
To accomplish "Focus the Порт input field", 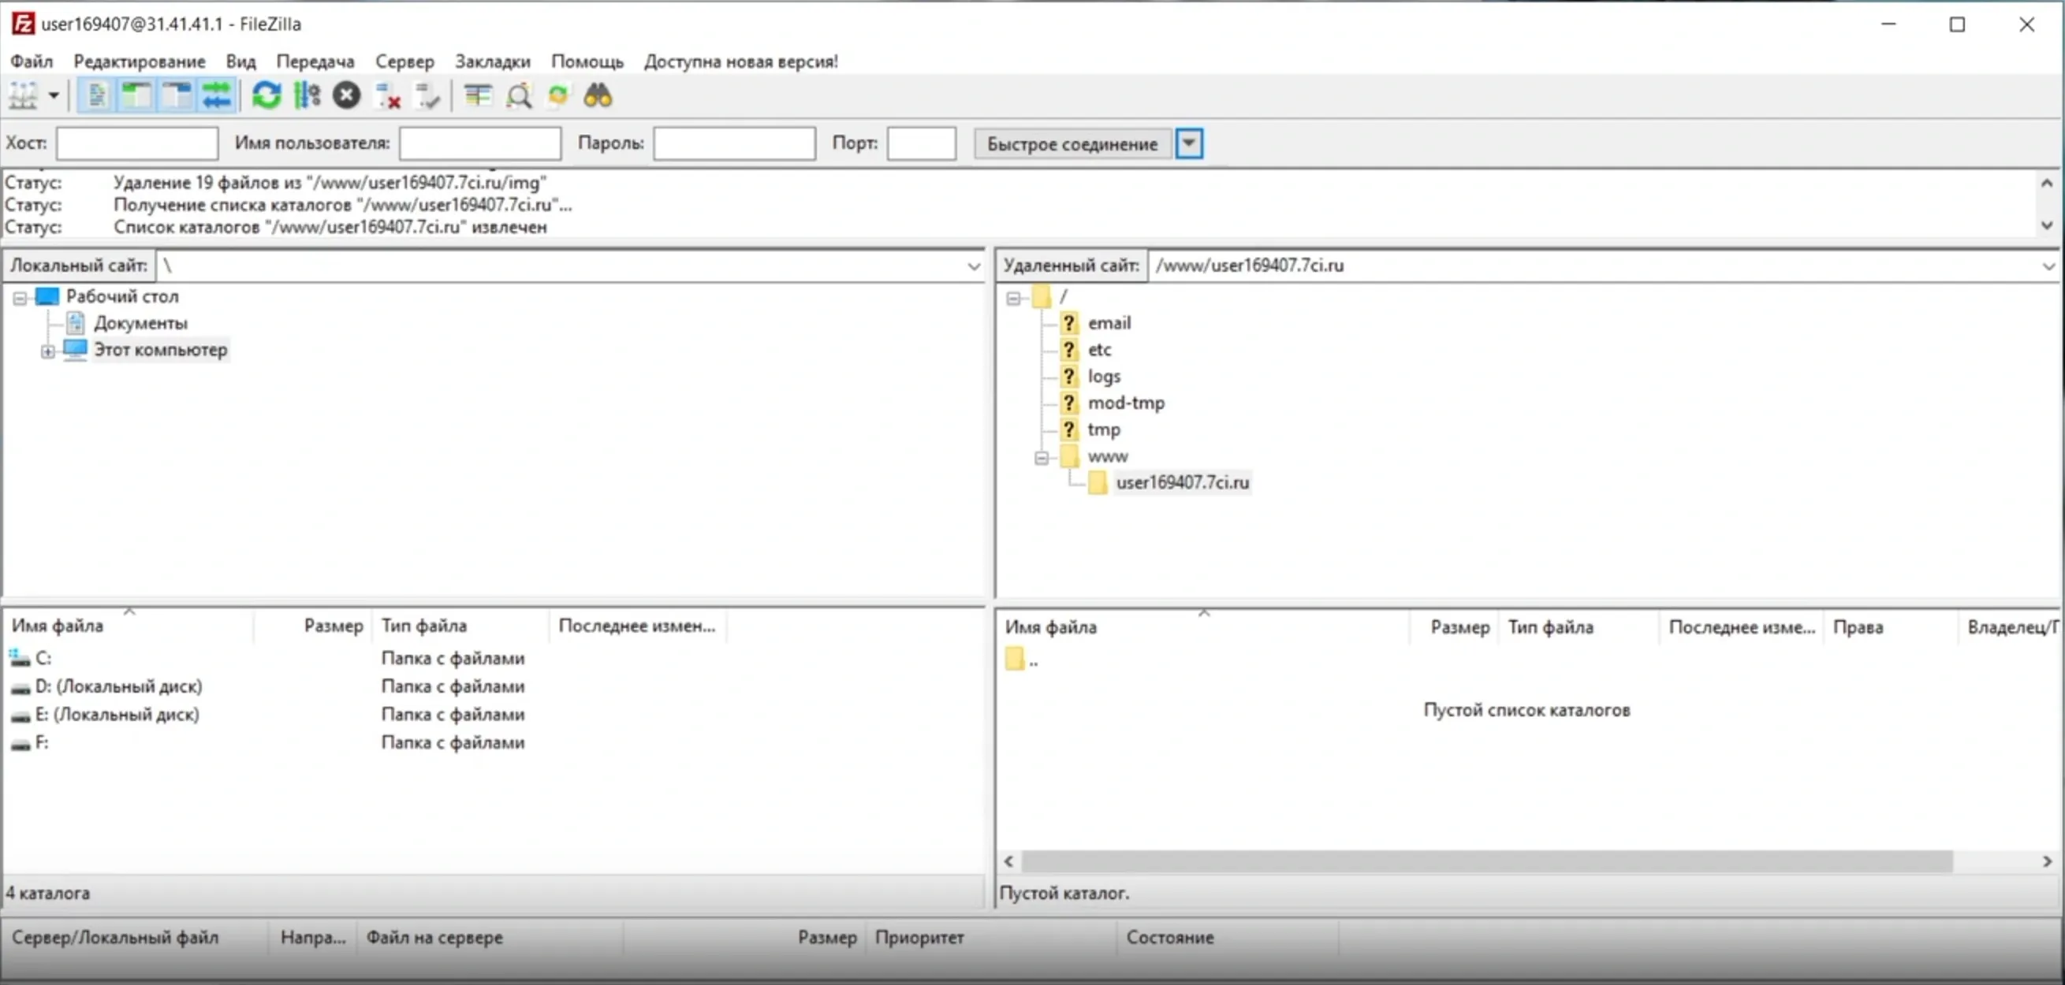I will click(921, 144).
